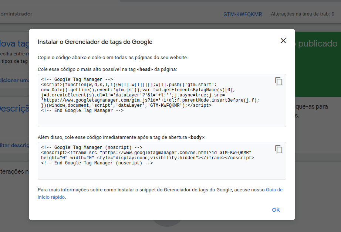This screenshot has height=232, width=341.
Task: Click the dialog title 'Instalar o Gerenciador de tags do Google'
Action: point(95,42)
